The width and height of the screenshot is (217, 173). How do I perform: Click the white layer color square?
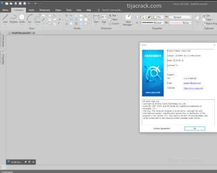click(155, 17)
